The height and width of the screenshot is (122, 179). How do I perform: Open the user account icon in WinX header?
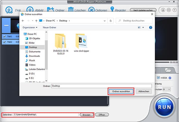(163, 10)
